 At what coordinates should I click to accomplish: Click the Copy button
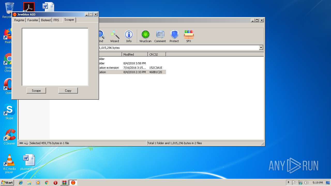pos(68,90)
